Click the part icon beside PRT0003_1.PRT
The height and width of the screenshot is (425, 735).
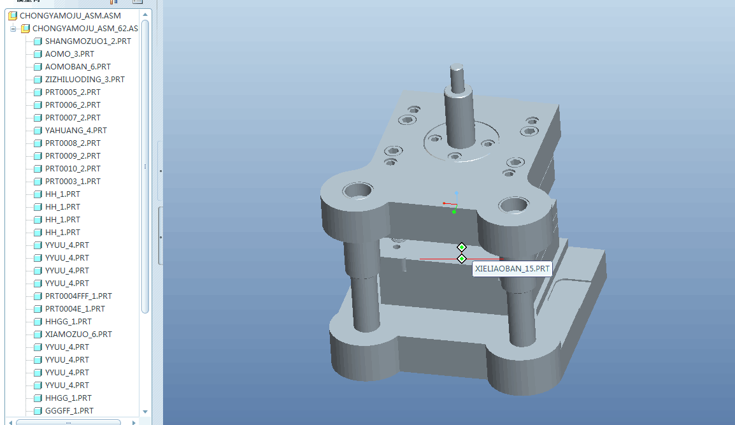point(38,181)
